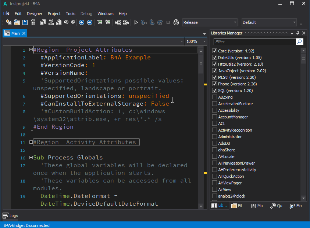Viewport: 310px width, 228px height.
Task: Uncheck the SQL library checkbox
Action: pyautogui.click(x=215, y=91)
